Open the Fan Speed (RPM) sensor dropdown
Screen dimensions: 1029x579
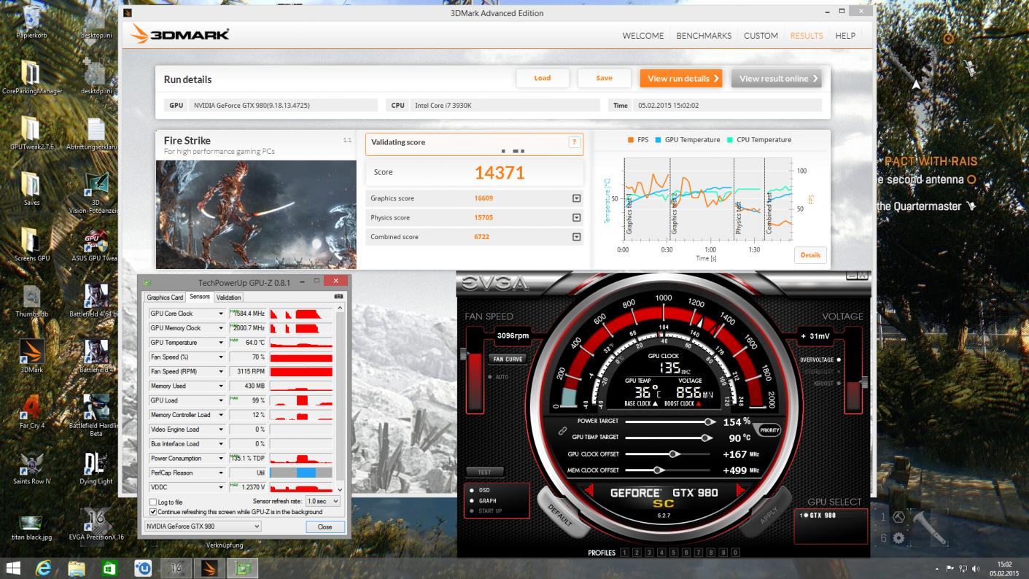[221, 371]
